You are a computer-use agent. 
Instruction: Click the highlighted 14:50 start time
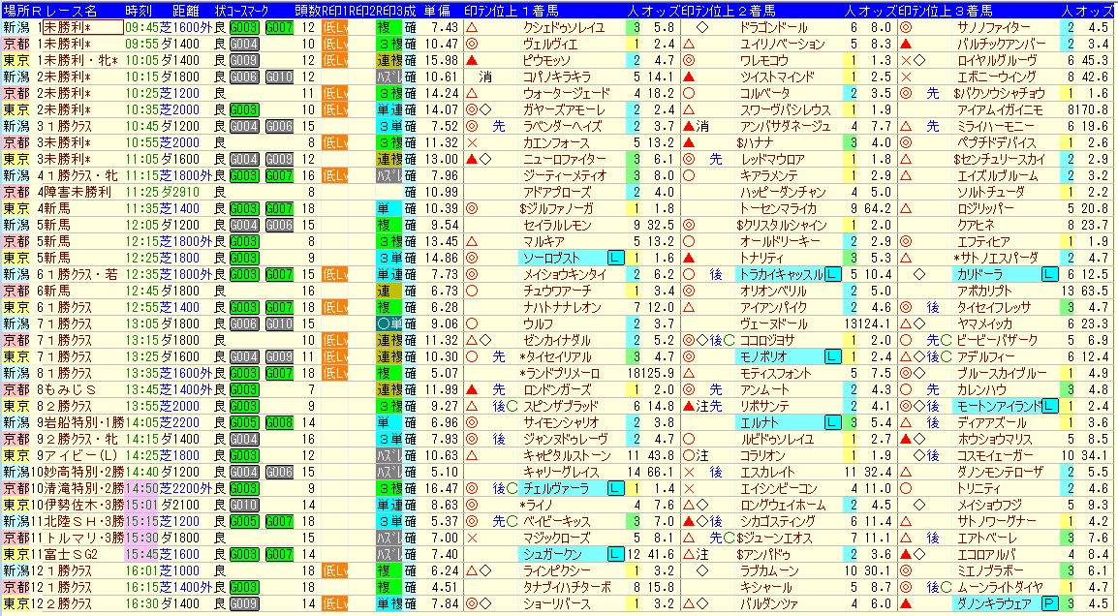tap(141, 488)
